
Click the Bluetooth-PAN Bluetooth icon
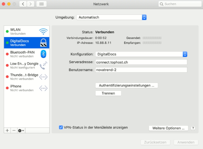point(44,54)
